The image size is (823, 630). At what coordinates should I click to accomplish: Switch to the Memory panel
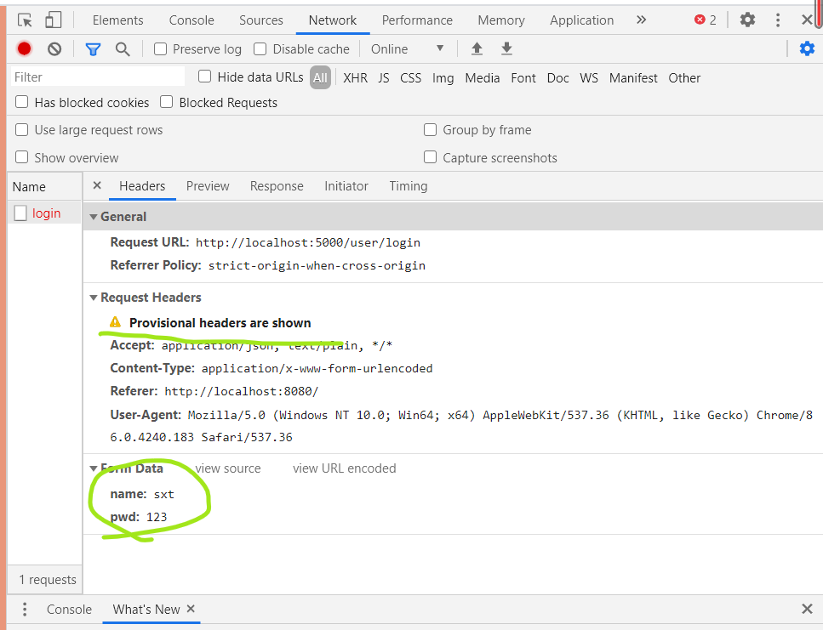point(501,20)
